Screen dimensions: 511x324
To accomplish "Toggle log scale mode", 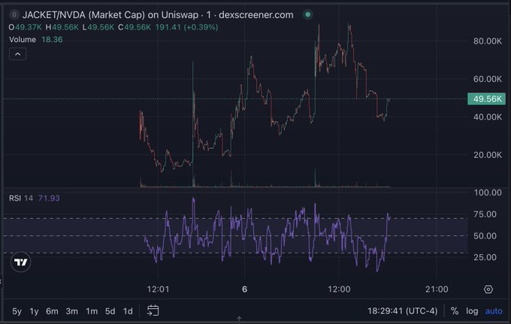I will coord(472,311).
